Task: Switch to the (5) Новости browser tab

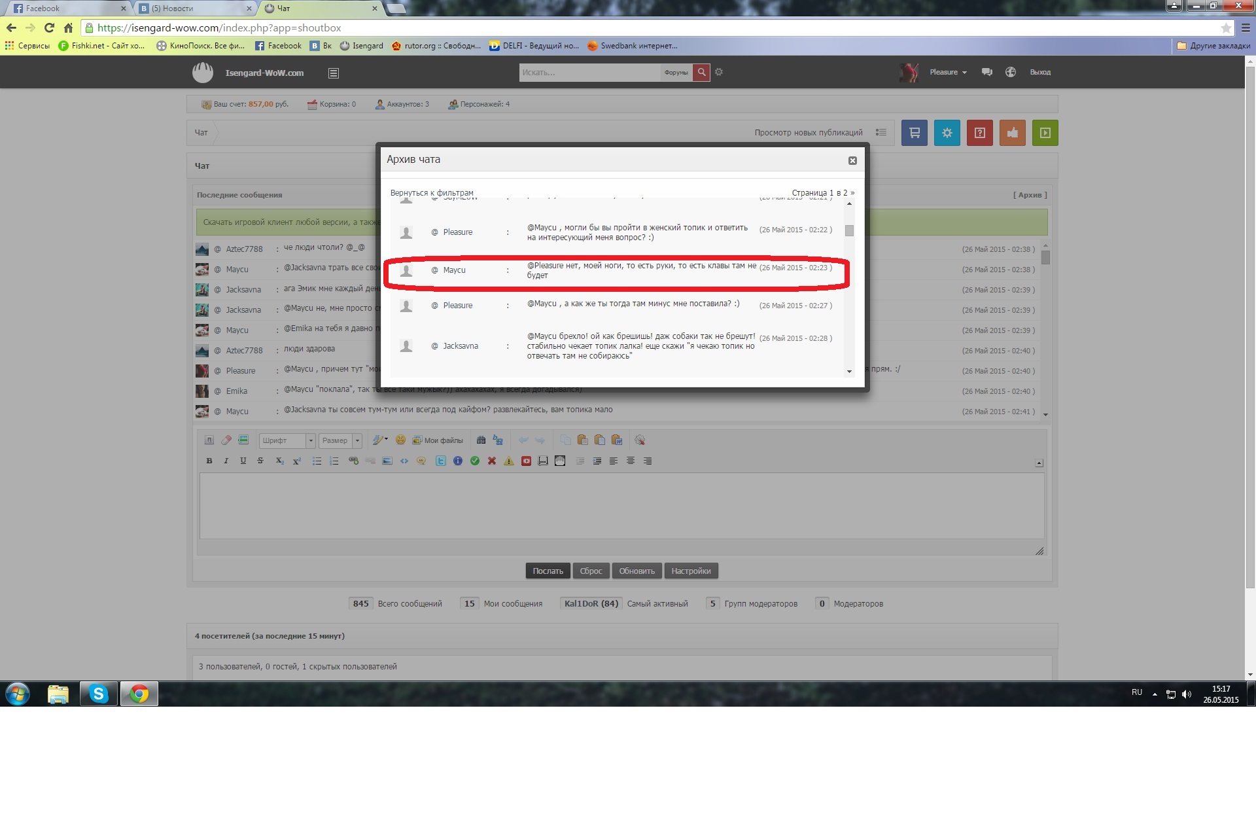Action: pyautogui.click(x=194, y=9)
